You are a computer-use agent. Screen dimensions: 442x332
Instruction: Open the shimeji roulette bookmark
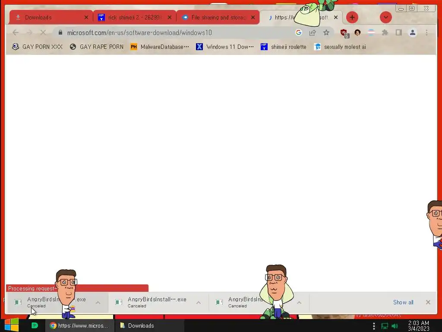click(x=283, y=47)
